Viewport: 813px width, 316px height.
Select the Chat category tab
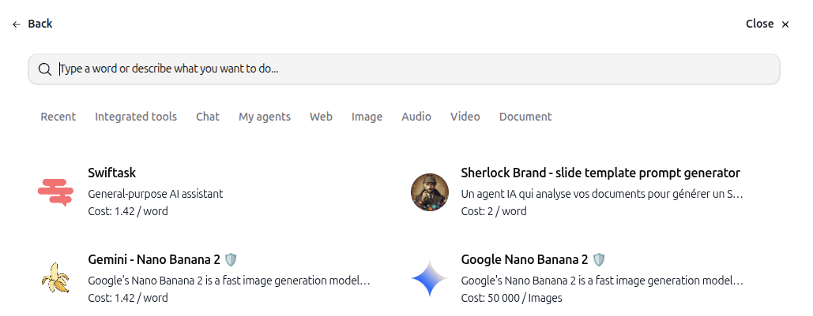point(207,117)
